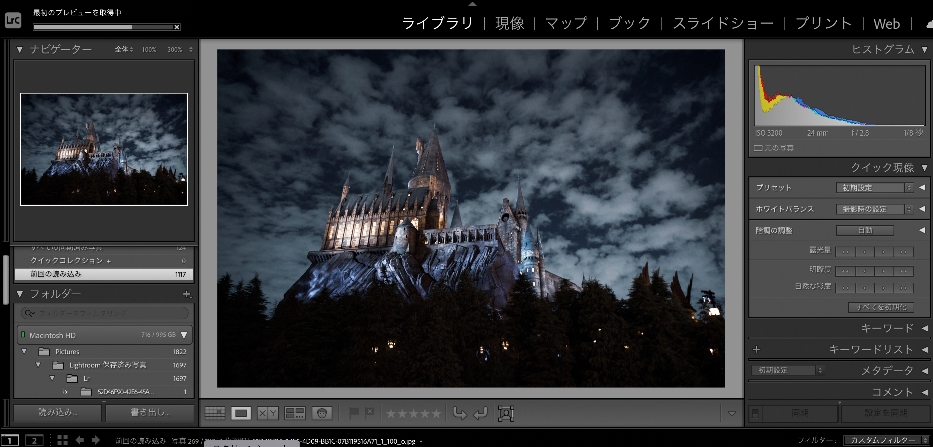Focus the フォルダーをフィルタリング search field
933x447 pixels.
[105, 313]
